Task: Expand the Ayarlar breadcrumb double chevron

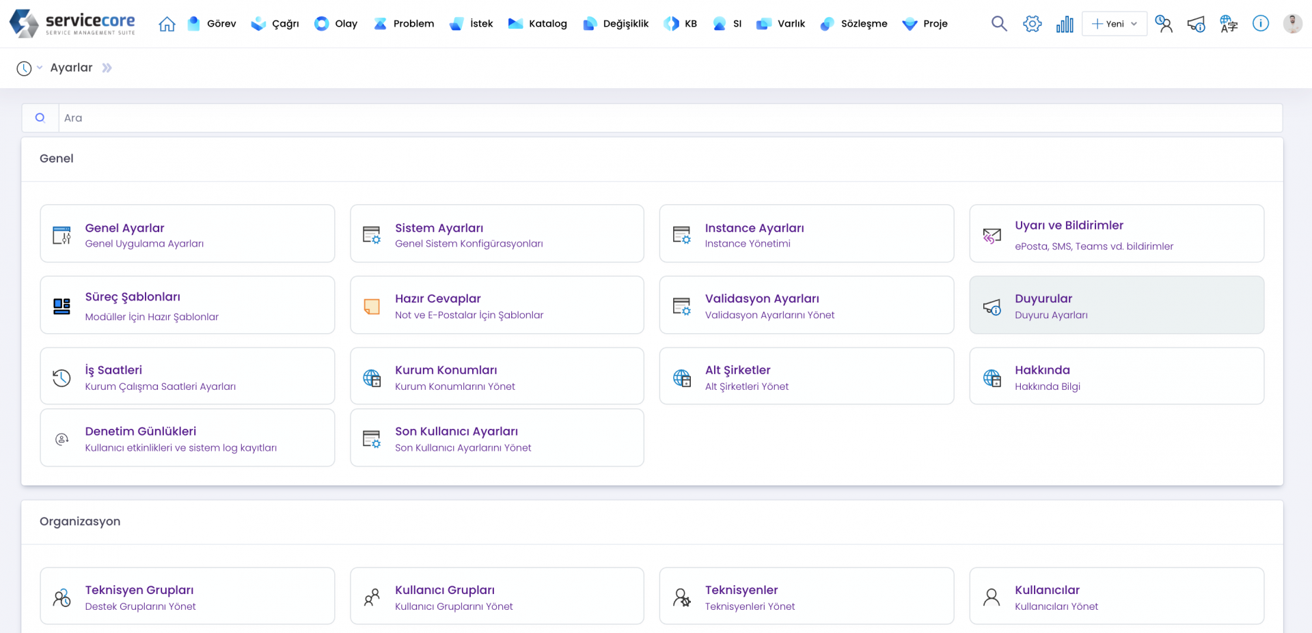Action: click(x=107, y=68)
